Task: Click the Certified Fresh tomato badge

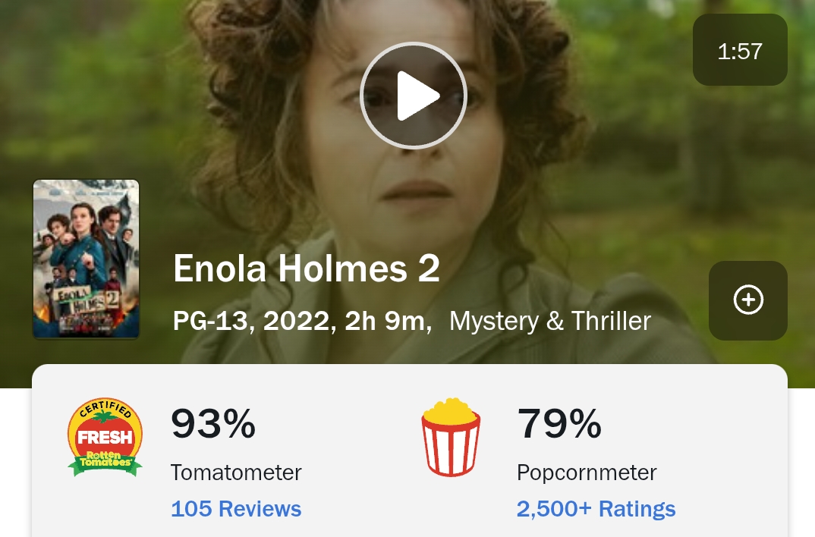Action: [x=105, y=438]
